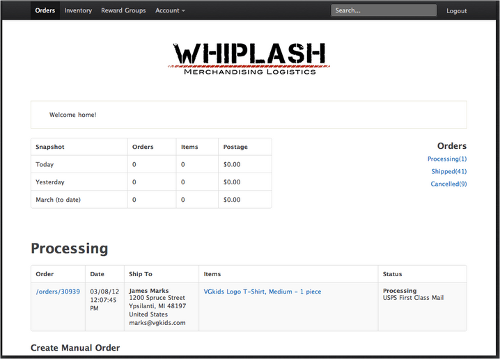Click the 'Create Manual Order' heading
Image resolution: width=500 pixels, height=359 pixels.
(x=75, y=348)
